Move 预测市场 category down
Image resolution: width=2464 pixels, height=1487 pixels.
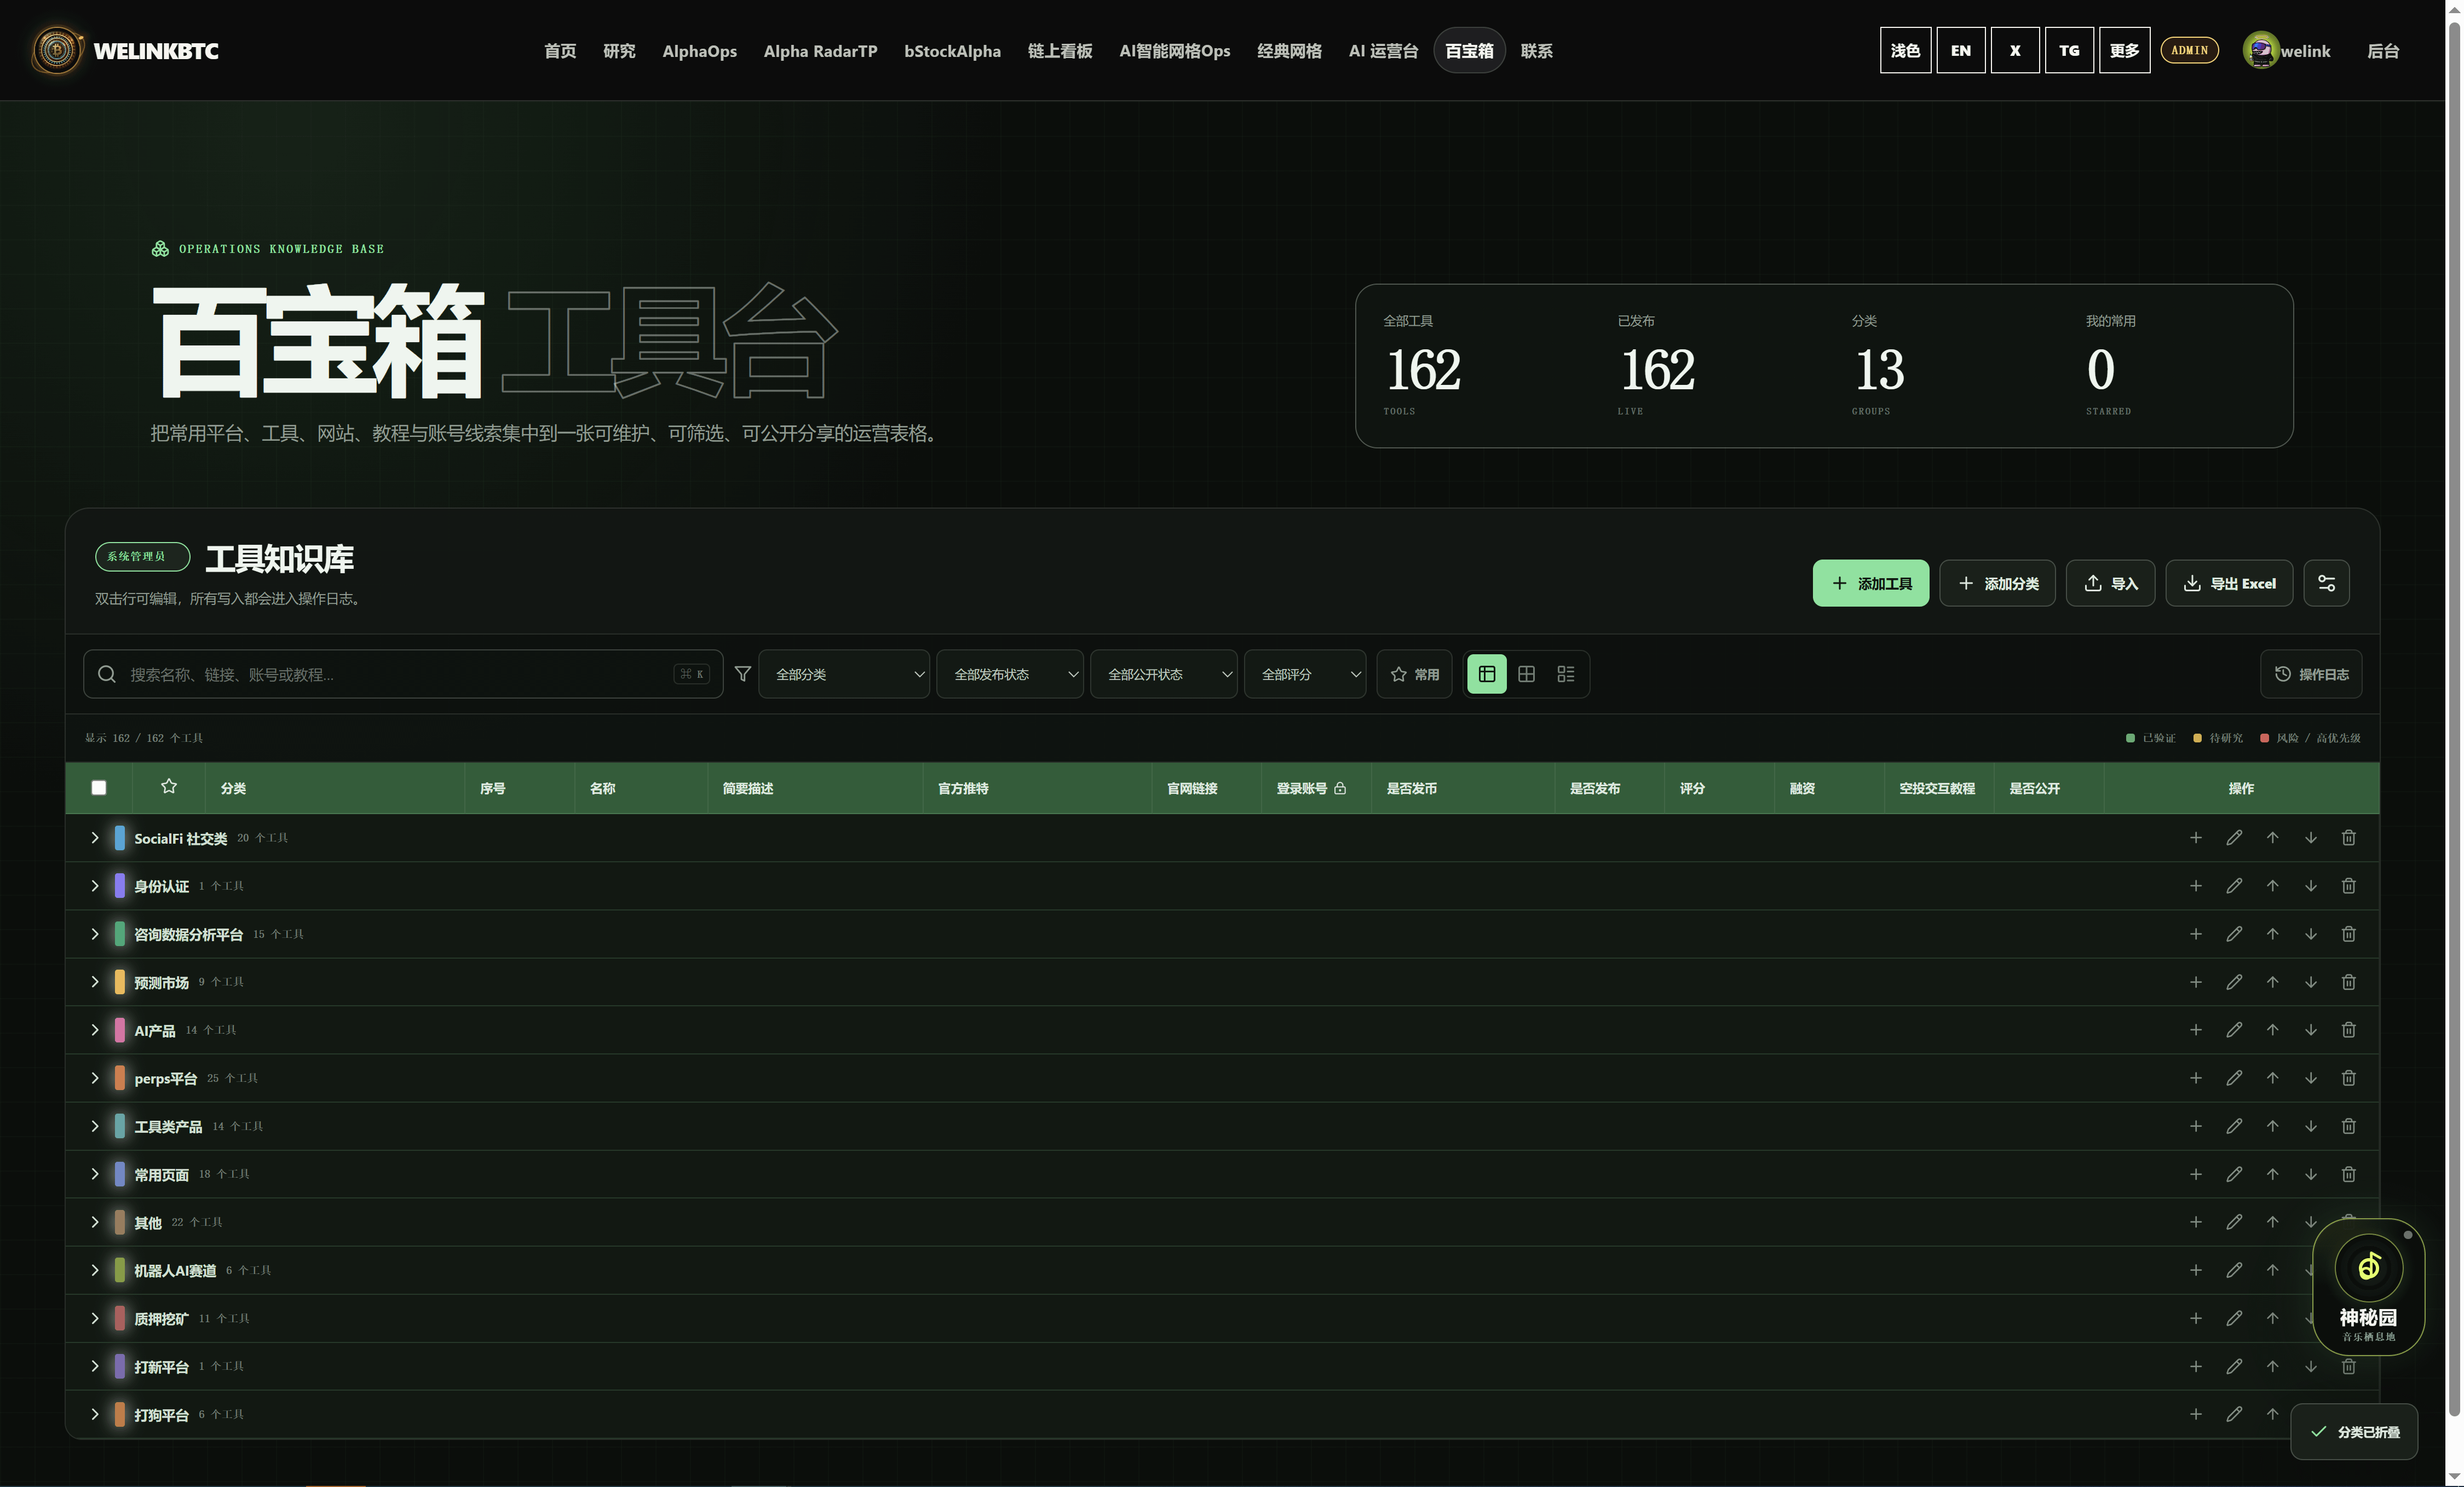pyautogui.click(x=2310, y=982)
